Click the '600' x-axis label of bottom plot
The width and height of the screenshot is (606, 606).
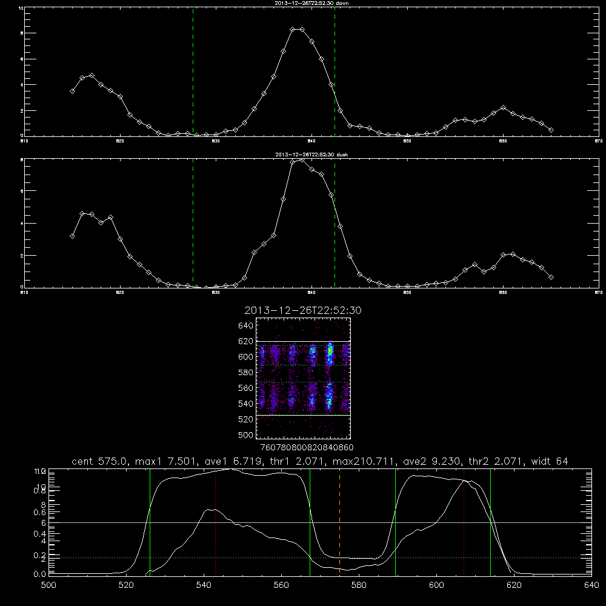click(436, 585)
